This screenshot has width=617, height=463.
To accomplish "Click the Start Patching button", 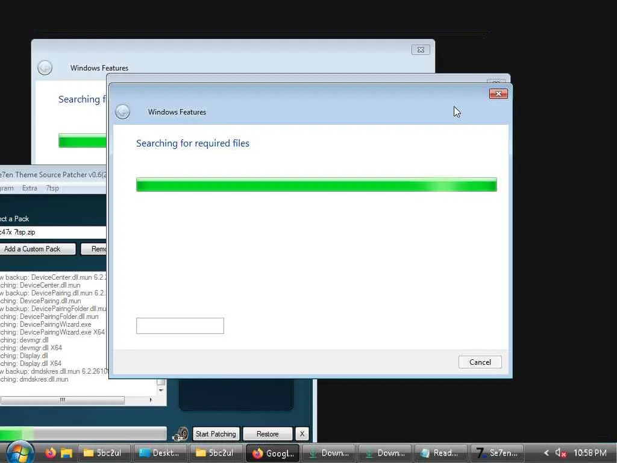I will (x=216, y=434).
